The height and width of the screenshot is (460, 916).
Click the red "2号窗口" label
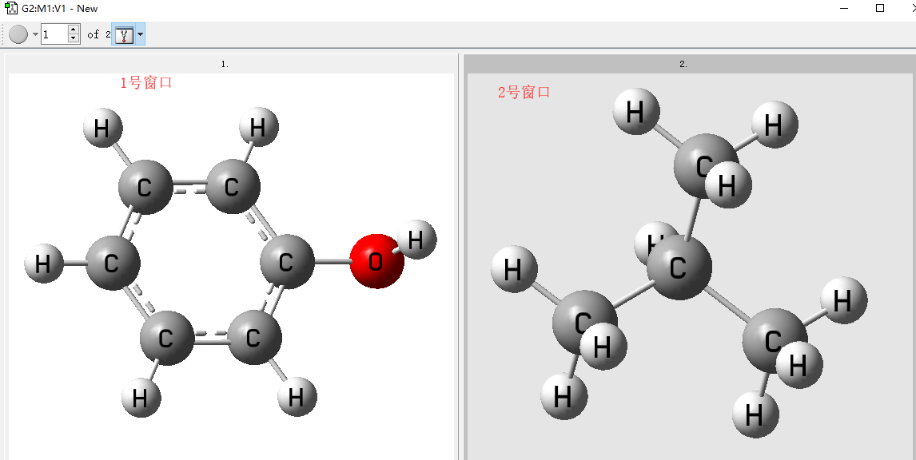point(524,93)
